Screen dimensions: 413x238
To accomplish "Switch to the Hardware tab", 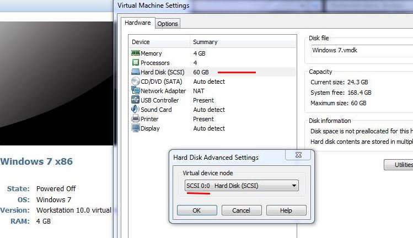I will [138, 23].
